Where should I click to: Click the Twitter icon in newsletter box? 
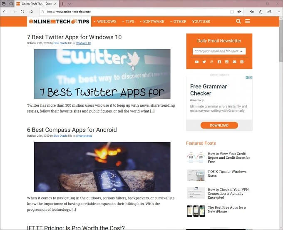(x=204, y=62)
